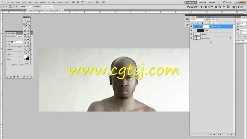247x139 pixels.
Task: Toggle lock transparent pixels checkbox
Action: tap(196, 23)
